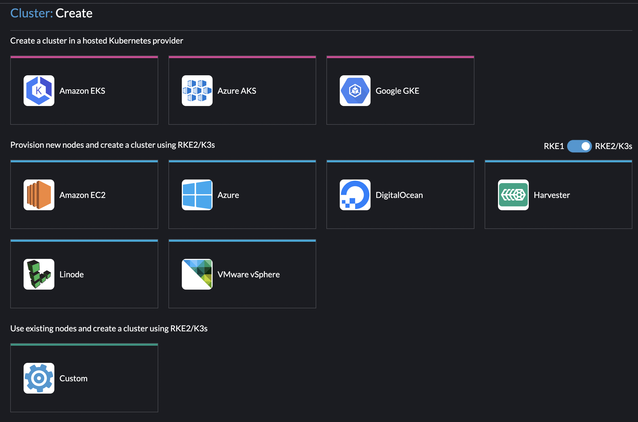
Task: Select the Amazon EC2 node driver icon
Action: [39, 195]
